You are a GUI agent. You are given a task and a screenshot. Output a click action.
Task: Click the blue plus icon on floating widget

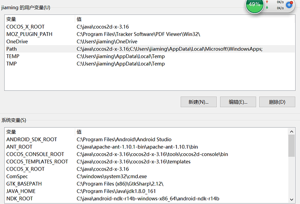coord(289,5)
